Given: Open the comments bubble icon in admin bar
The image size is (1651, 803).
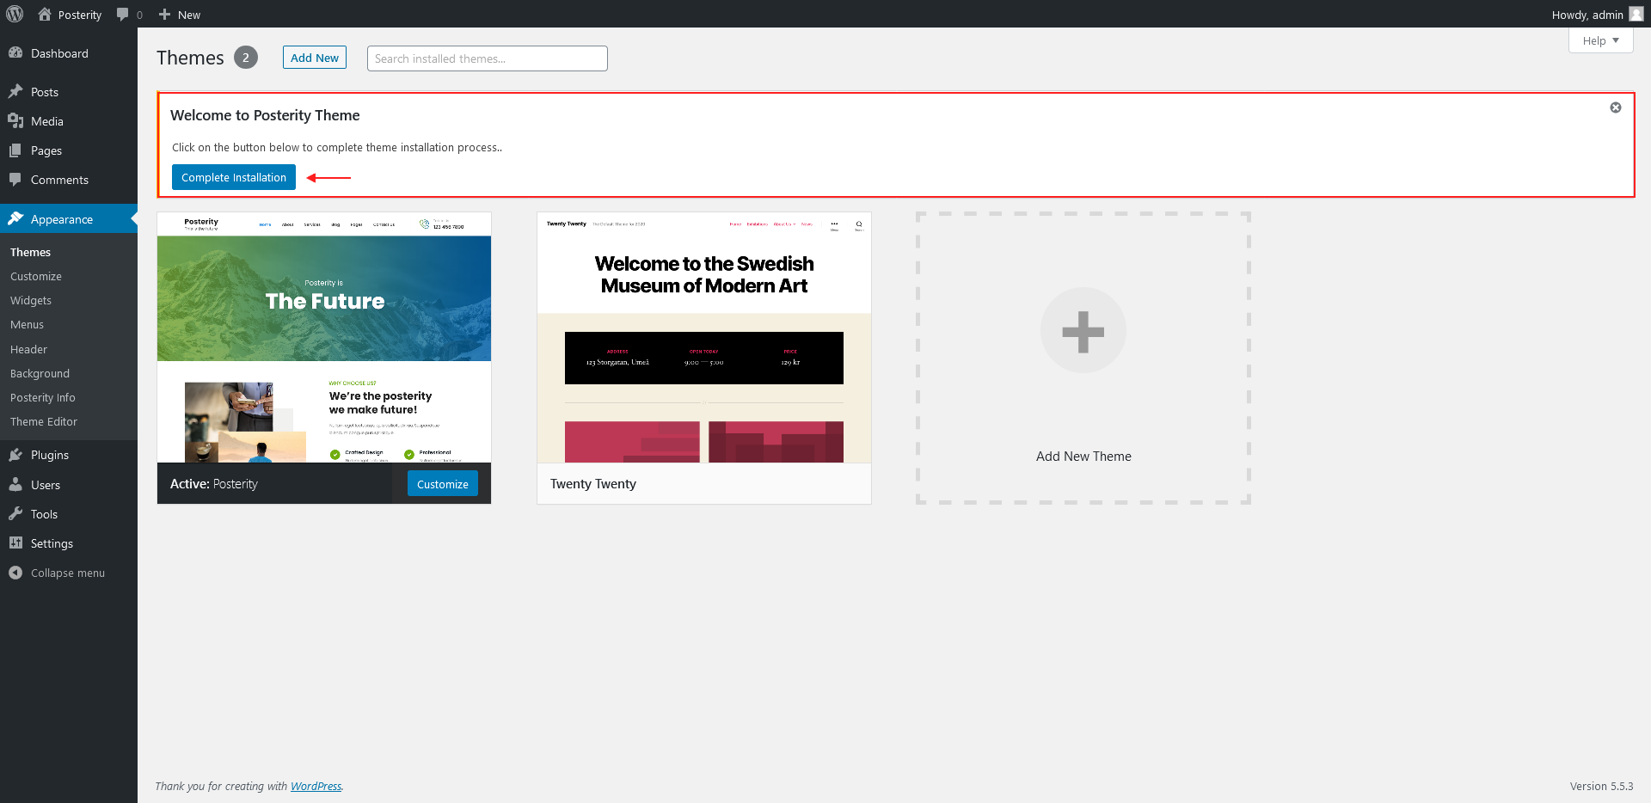Looking at the screenshot, I should click(x=123, y=15).
